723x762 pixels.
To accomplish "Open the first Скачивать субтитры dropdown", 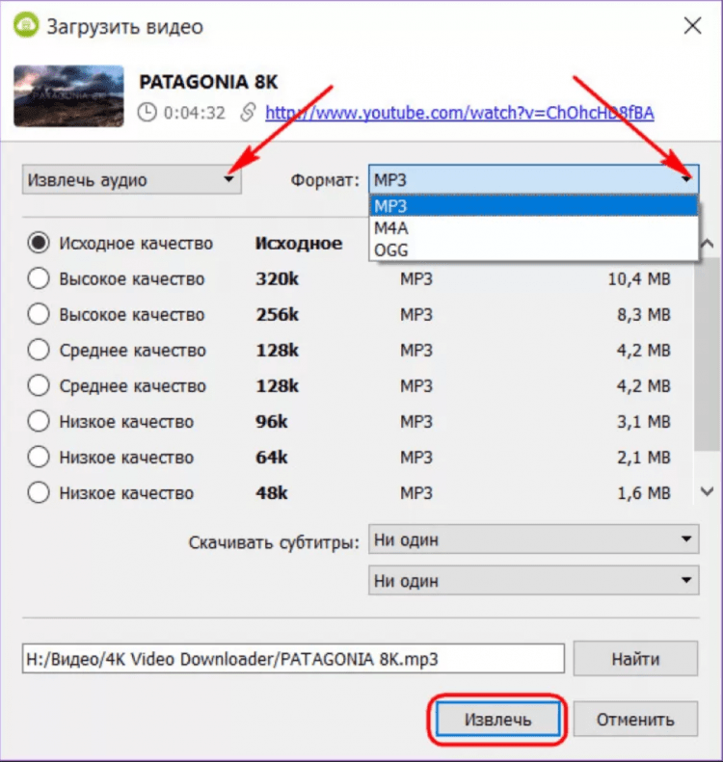I will [x=533, y=539].
